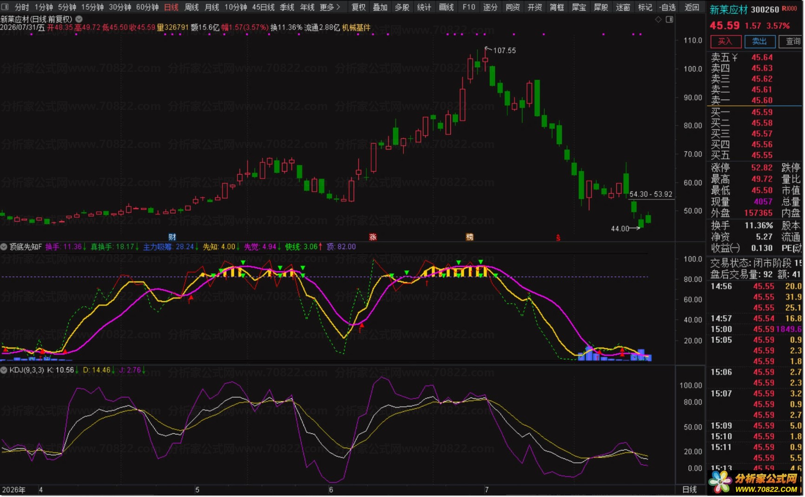Expand dropdown next to 新莱应材 chart title

tap(79, 19)
